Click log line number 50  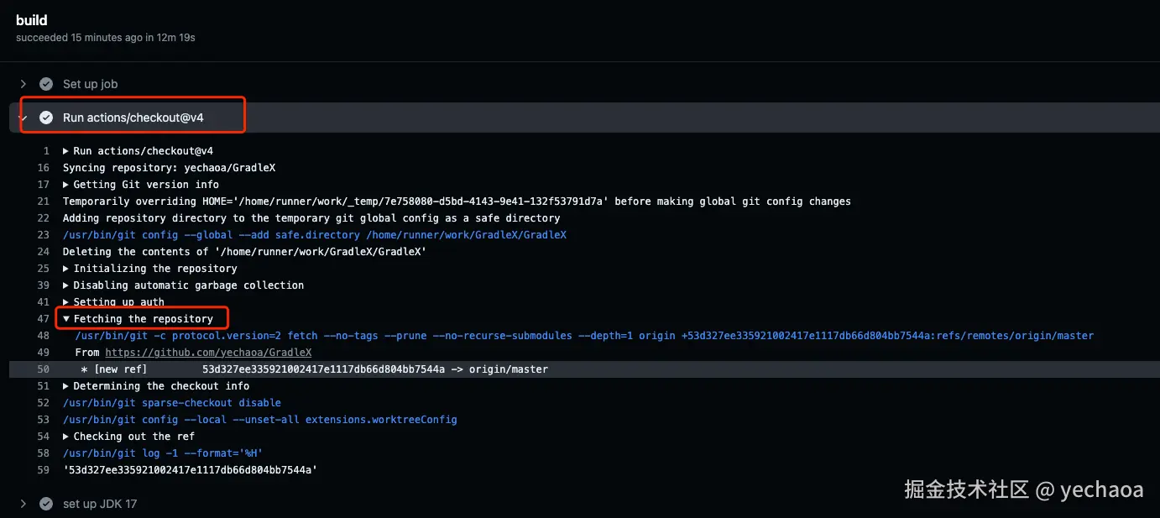43,369
